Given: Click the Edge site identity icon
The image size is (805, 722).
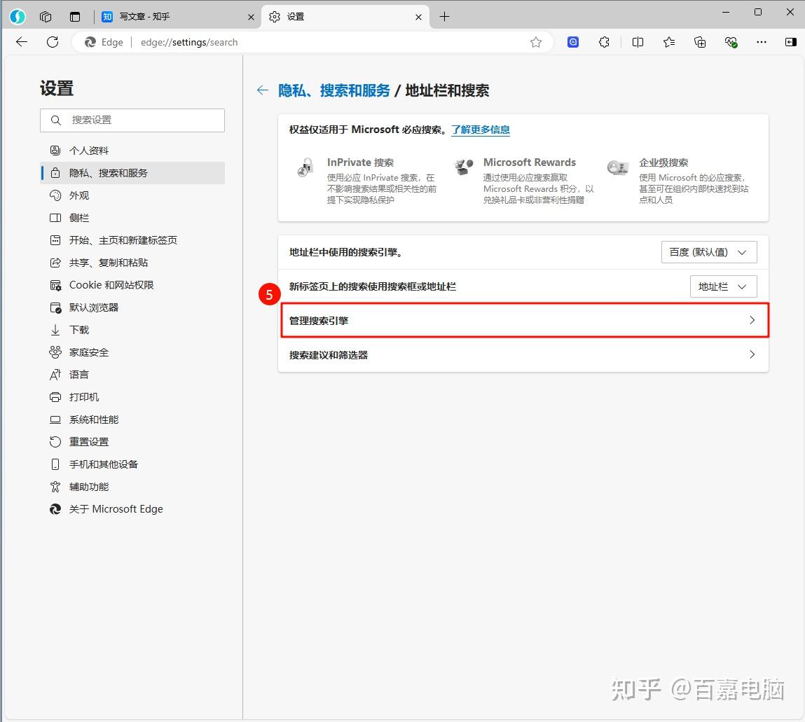Looking at the screenshot, I should [x=90, y=42].
